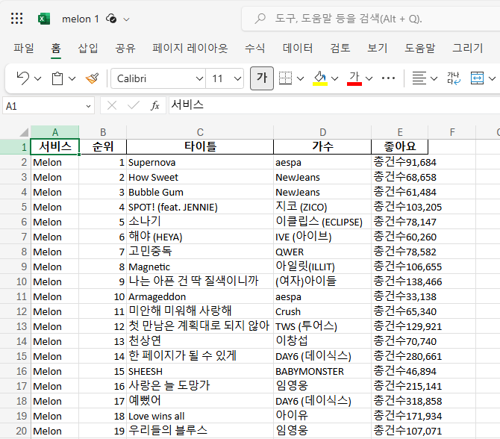Image resolution: width=500 pixels, height=439 pixels.
Task: Click the Excel logo icon
Action: pos(44,19)
